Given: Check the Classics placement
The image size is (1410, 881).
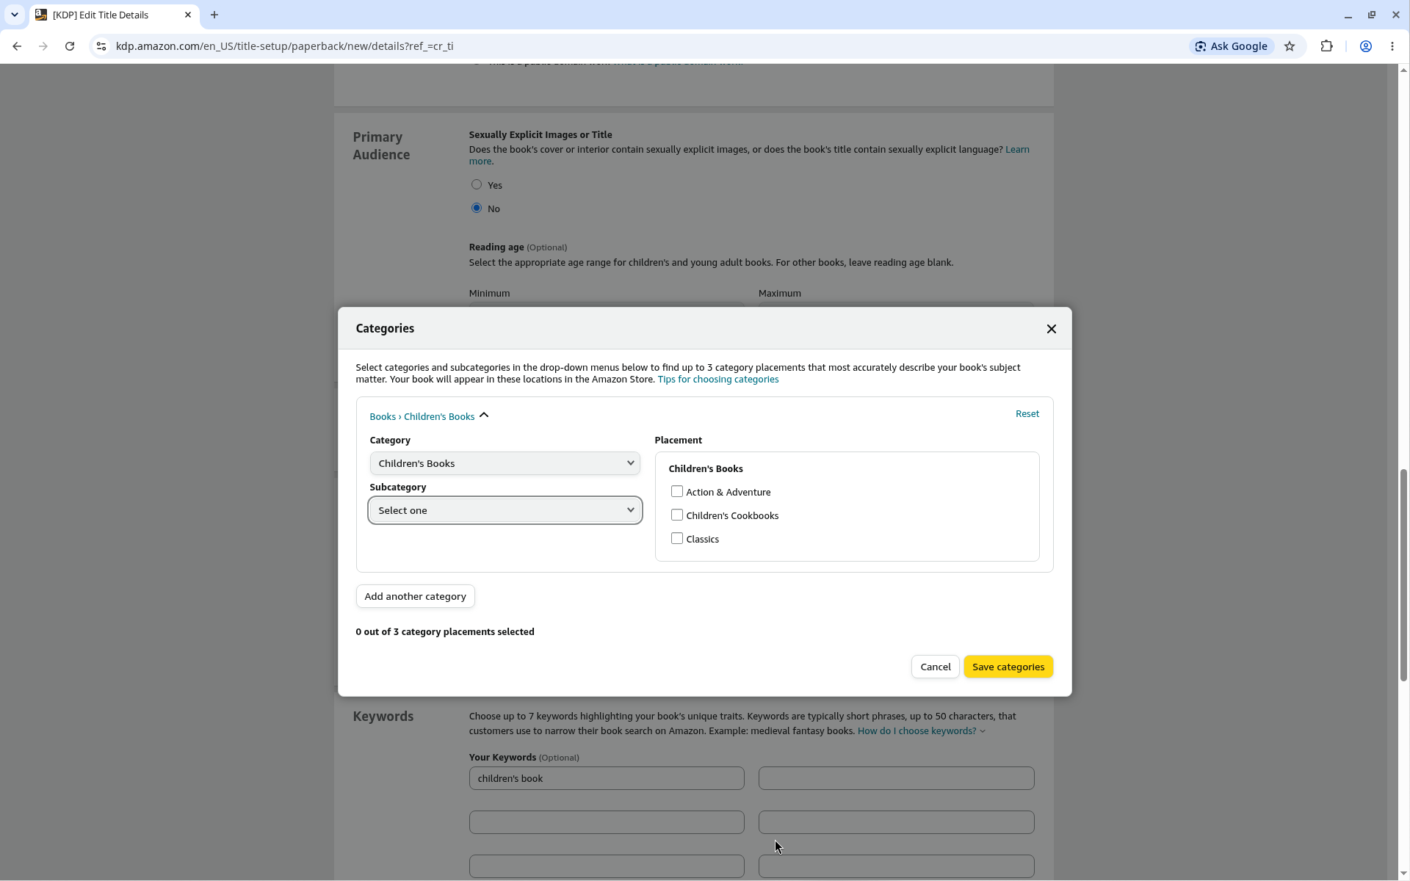Looking at the screenshot, I should point(676,539).
